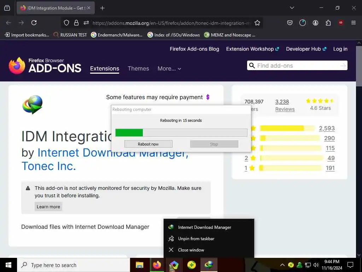The width and height of the screenshot is (362, 272).
Task: Click Log in on add-ons site
Action: (x=340, y=49)
